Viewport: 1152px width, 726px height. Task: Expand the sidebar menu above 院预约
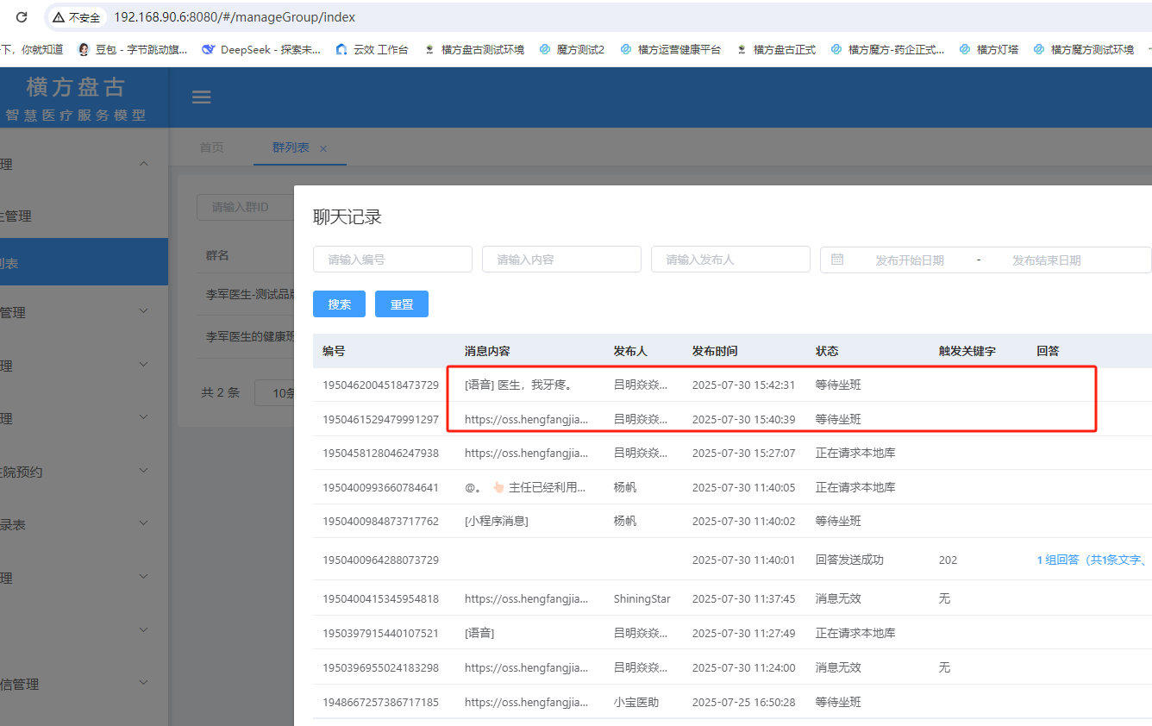coord(144,417)
